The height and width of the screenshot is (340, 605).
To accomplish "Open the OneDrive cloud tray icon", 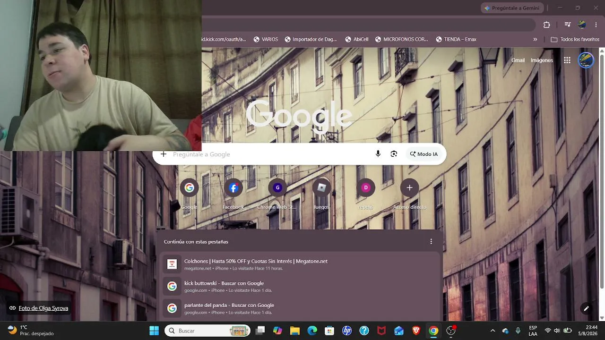I will coord(505,331).
